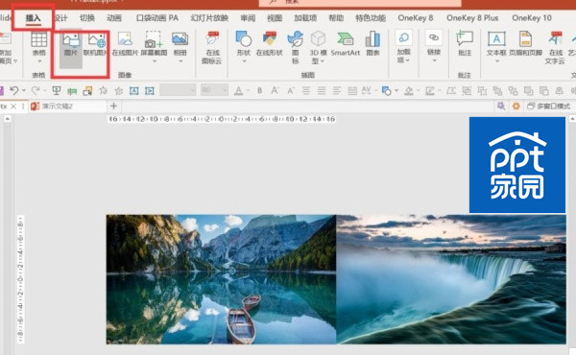Switch to the 幻灯片放映 tab
The height and width of the screenshot is (355, 576).
209,18
